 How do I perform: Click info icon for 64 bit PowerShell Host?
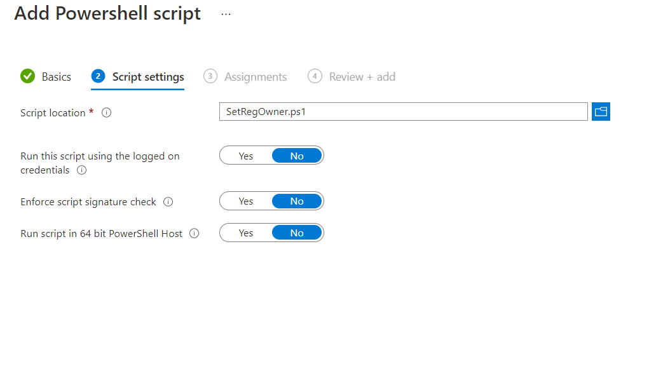(195, 234)
